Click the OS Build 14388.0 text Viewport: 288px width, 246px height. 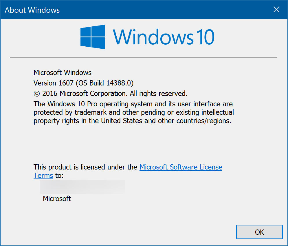(104, 83)
